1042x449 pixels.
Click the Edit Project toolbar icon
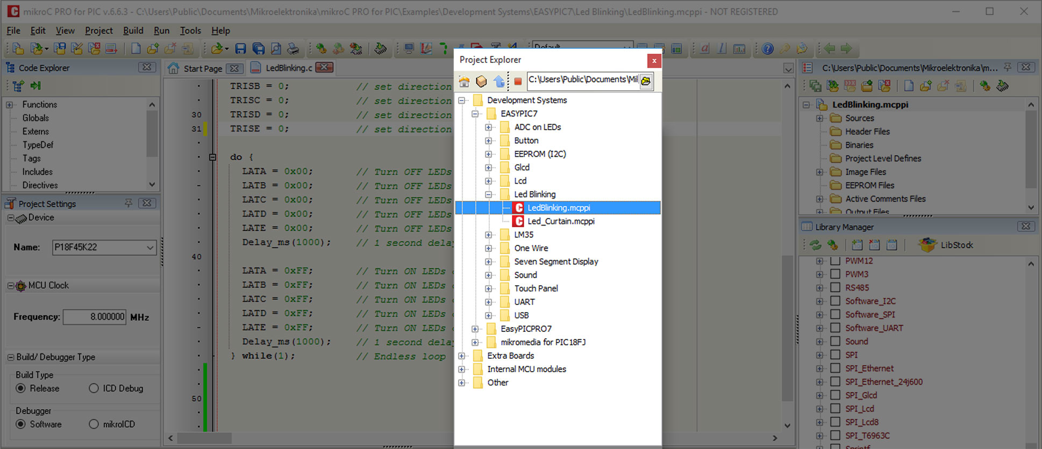[x=77, y=49]
